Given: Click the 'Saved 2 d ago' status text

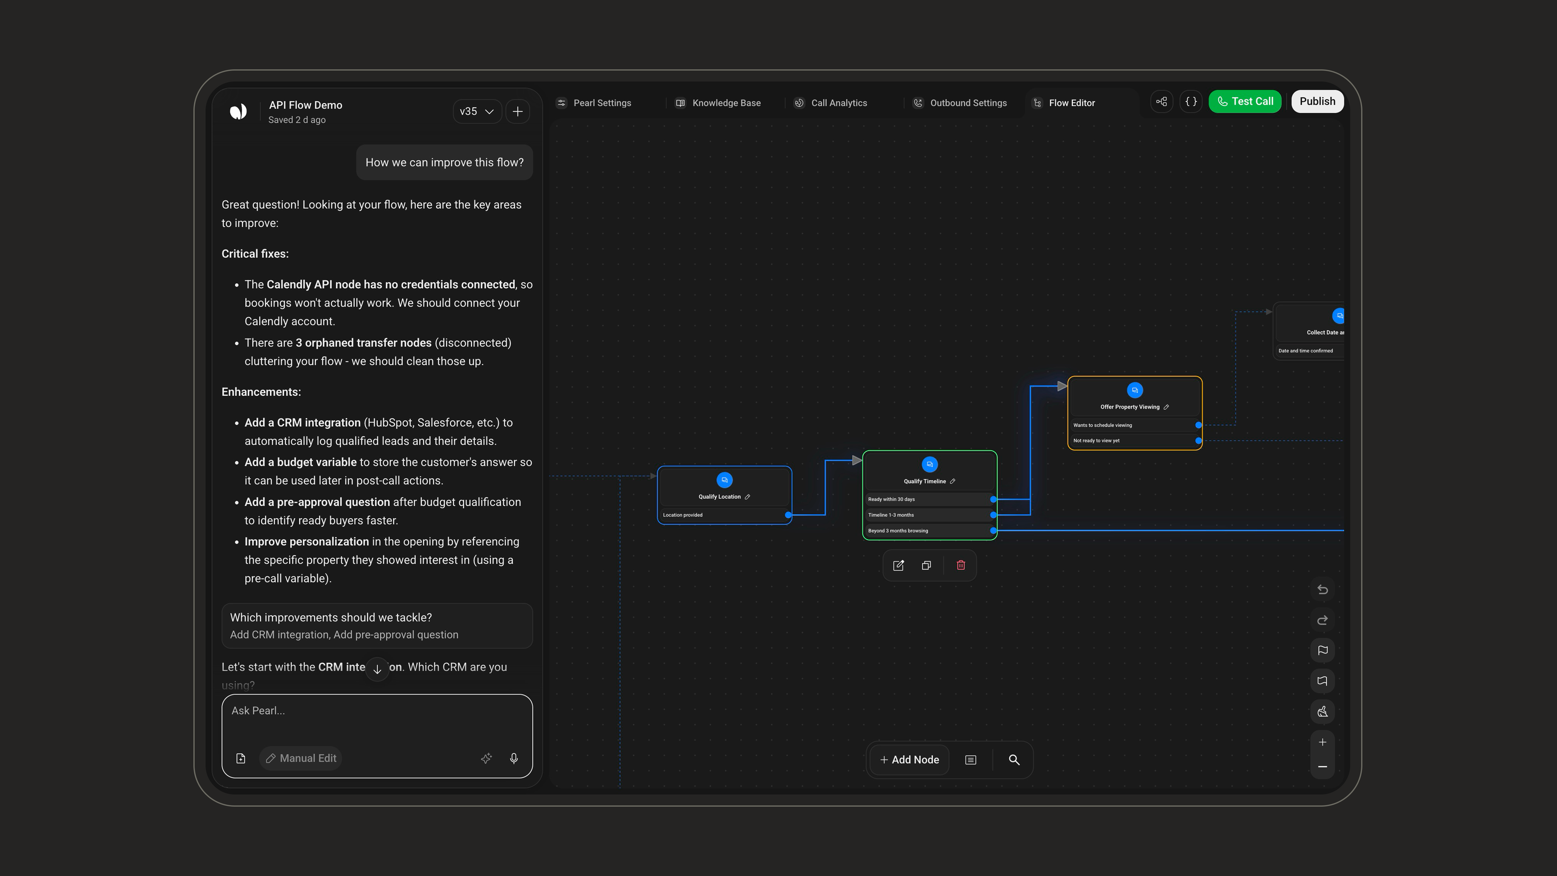Looking at the screenshot, I should [x=297, y=120].
